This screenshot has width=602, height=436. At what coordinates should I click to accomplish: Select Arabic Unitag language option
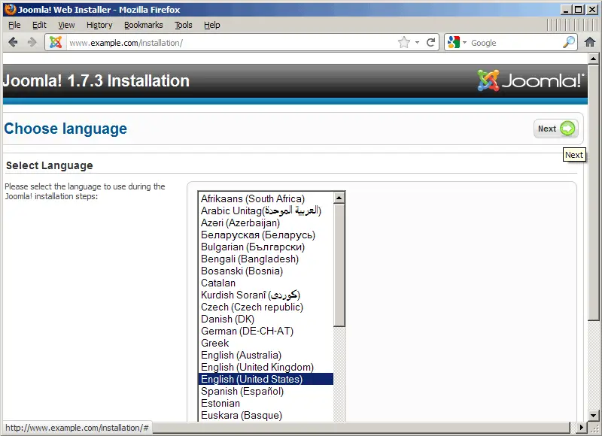(266, 210)
